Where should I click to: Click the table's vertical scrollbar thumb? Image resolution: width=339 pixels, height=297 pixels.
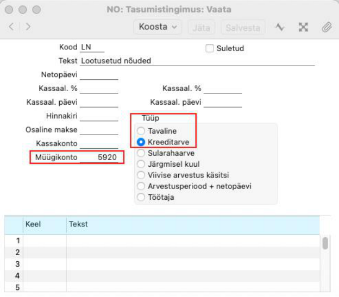point(325,243)
